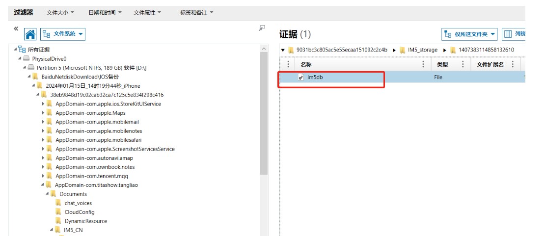544x236 pixels.
Task: Click IM5_storage in the breadcrumb path
Action: [x=422, y=50]
